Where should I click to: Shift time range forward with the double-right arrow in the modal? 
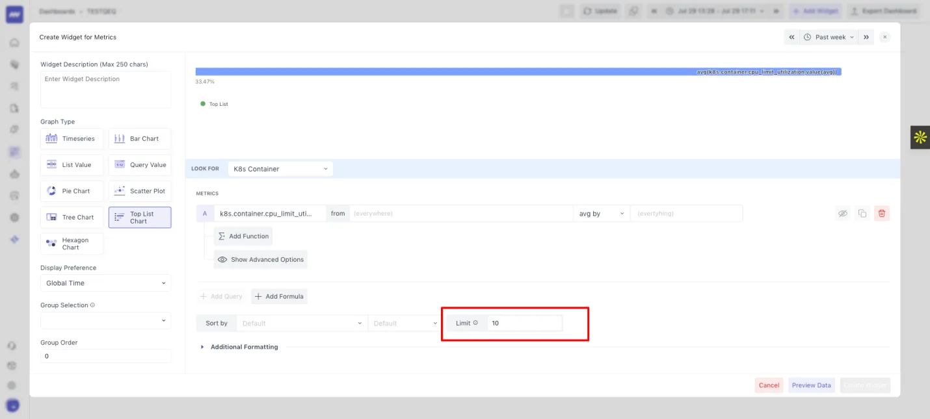coord(866,37)
